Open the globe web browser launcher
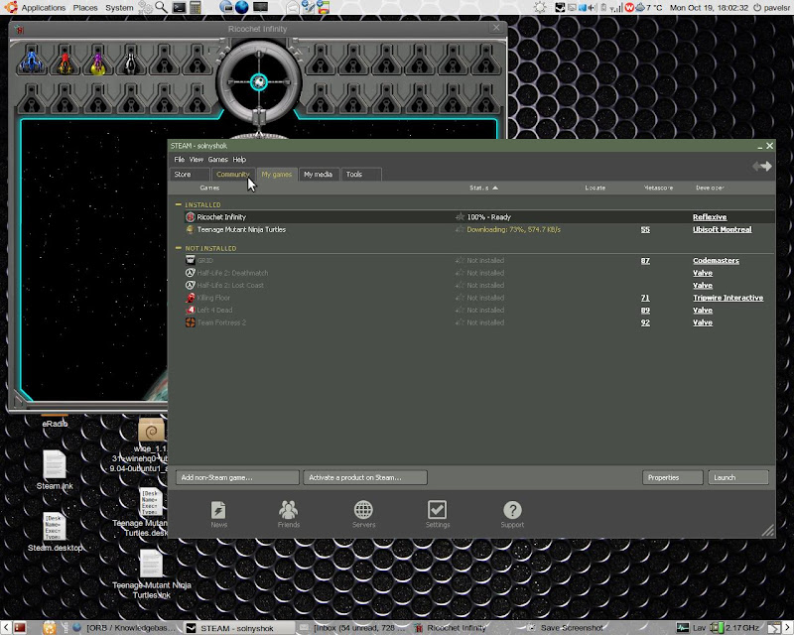 (242, 7)
